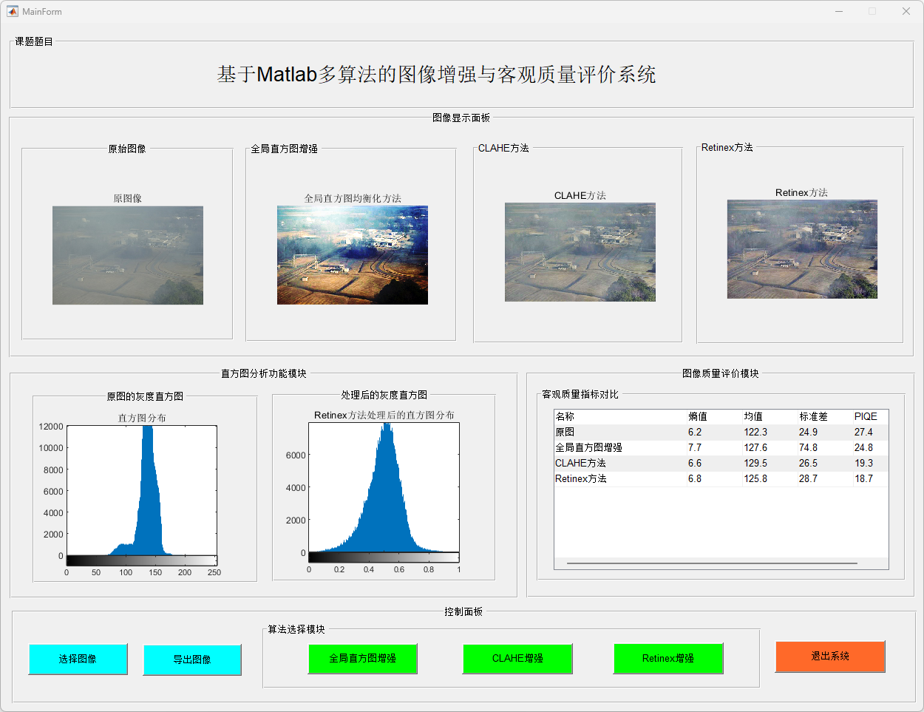Select the CLAHE method result image

pyautogui.click(x=580, y=252)
